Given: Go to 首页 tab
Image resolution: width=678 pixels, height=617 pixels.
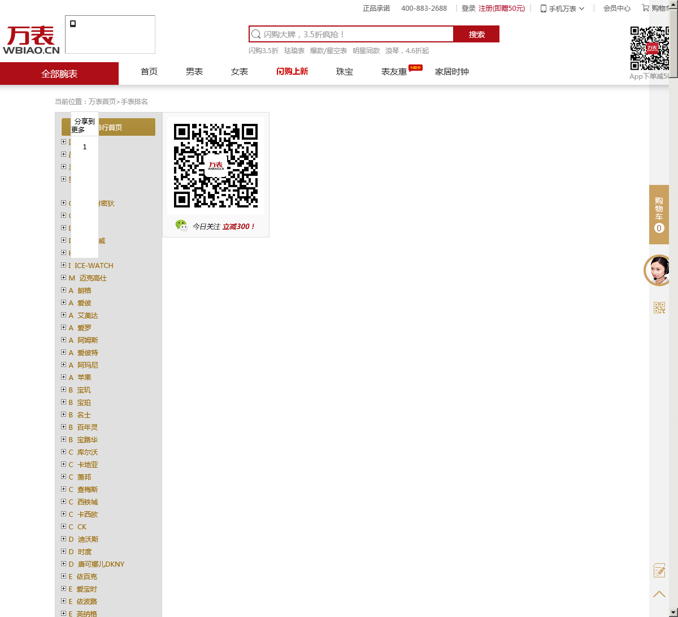Looking at the screenshot, I should click(x=149, y=71).
